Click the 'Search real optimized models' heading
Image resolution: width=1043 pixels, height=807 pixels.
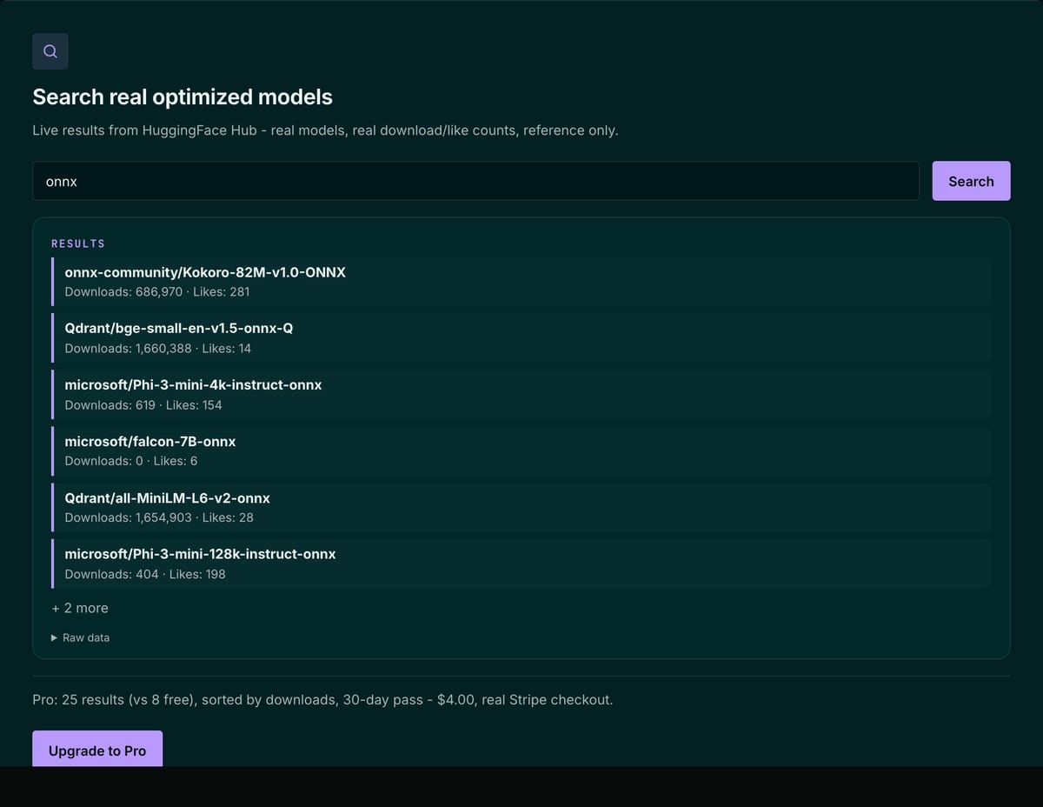point(183,97)
